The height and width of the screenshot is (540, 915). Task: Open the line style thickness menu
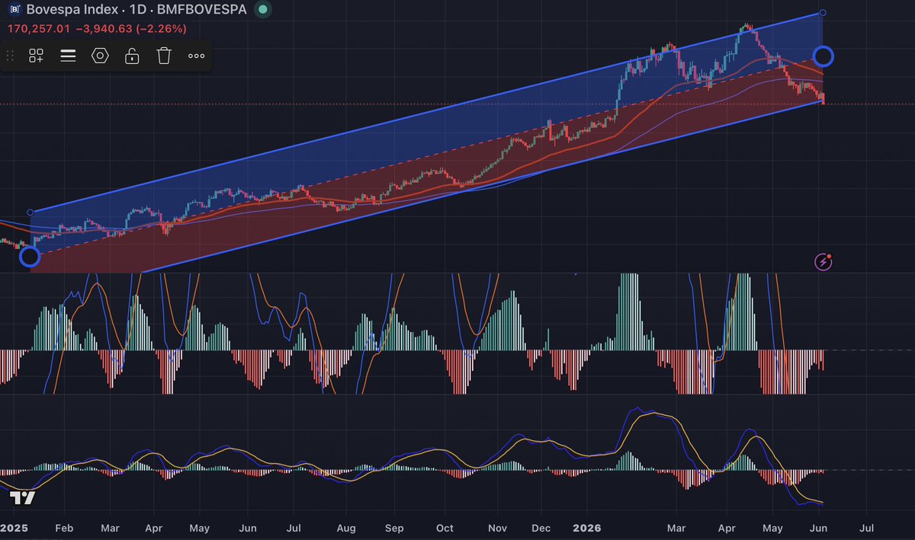click(x=68, y=56)
